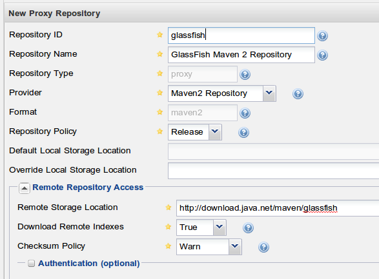Open help for Repository ID field
Viewport: 379px width, 279px height.
[322, 35]
